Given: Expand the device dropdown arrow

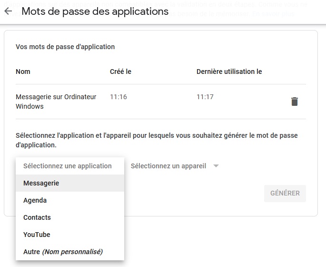Looking at the screenshot, I should pyautogui.click(x=216, y=166).
